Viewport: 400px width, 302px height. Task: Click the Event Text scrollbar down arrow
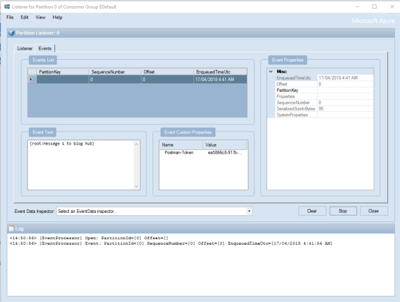pos(137,186)
